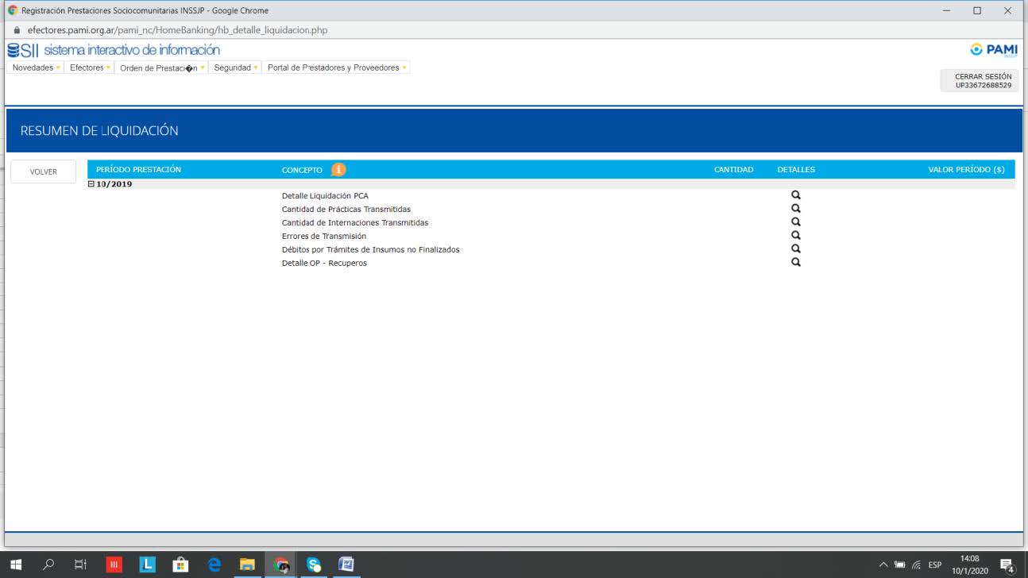The width and height of the screenshot is (1028, 578).
Task: Click the PERÍODO PRESTACIÓN column header
Action: 138,170
